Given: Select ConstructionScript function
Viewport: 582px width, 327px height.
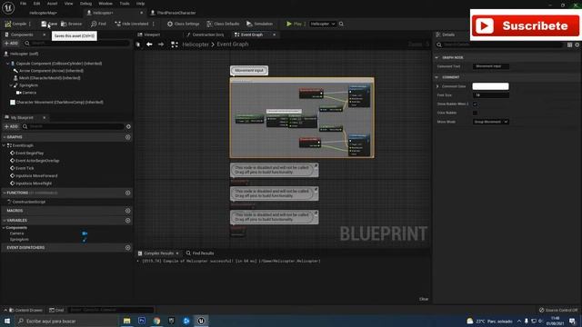Looking at the screenshot, I should point(28,202).
